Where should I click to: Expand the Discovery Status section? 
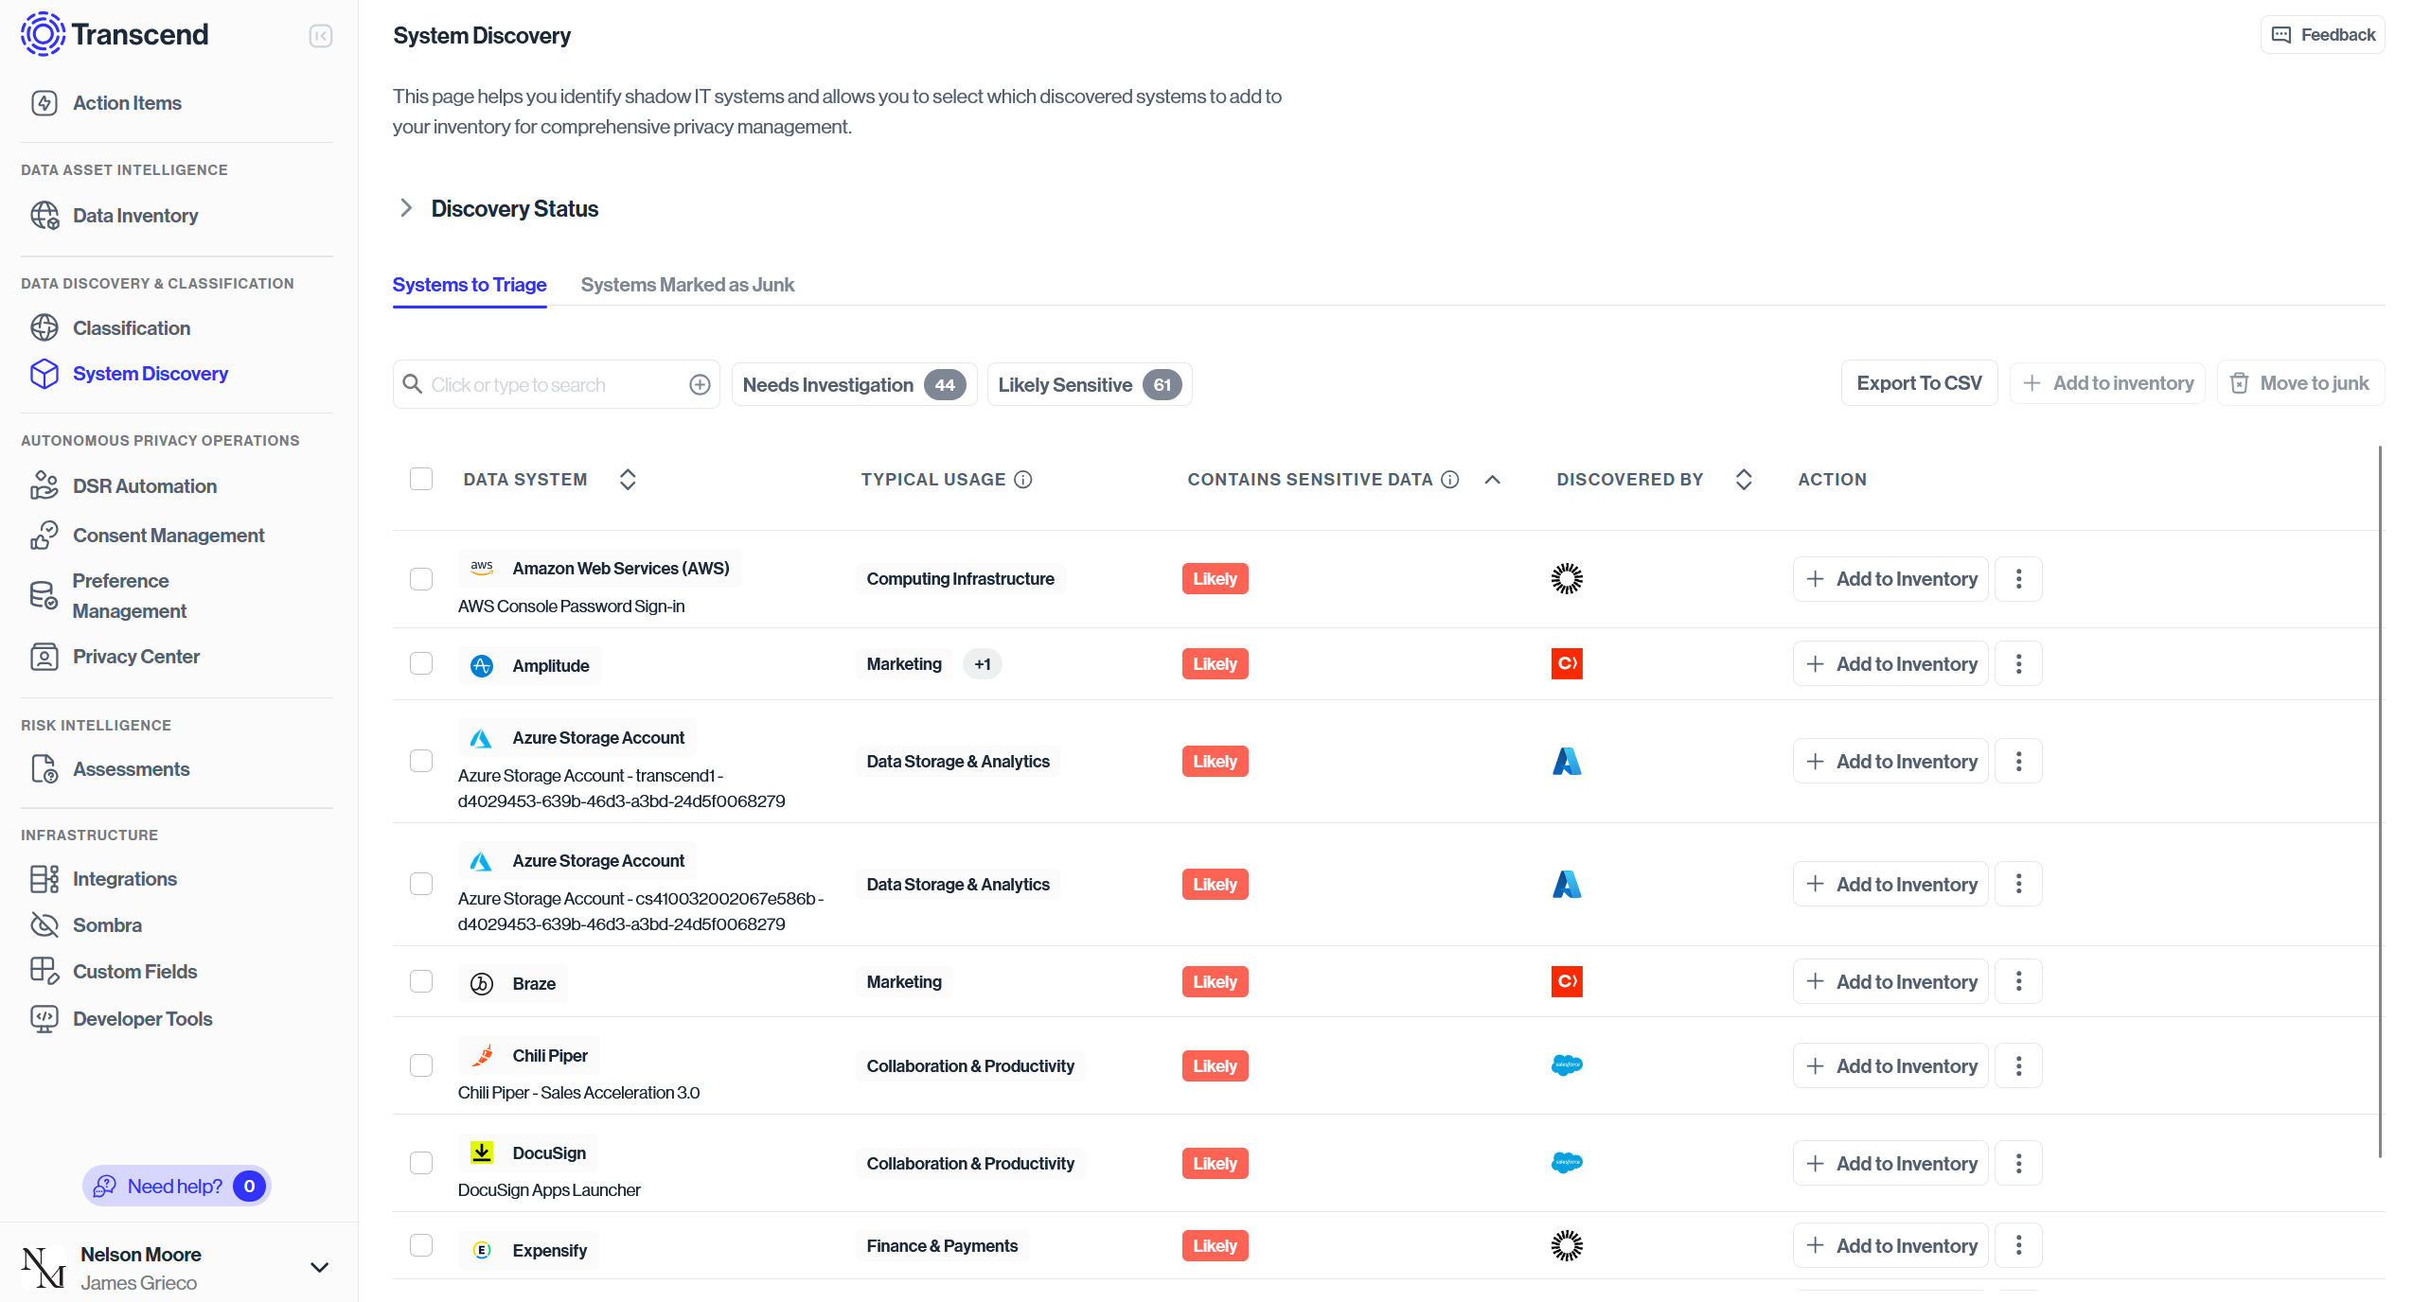coord(406,208)
